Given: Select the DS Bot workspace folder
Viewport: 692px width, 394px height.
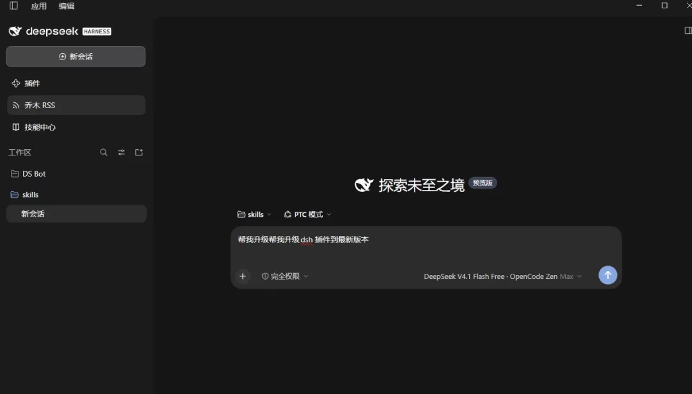Looking at the screenshot, I should click(76, 173).
